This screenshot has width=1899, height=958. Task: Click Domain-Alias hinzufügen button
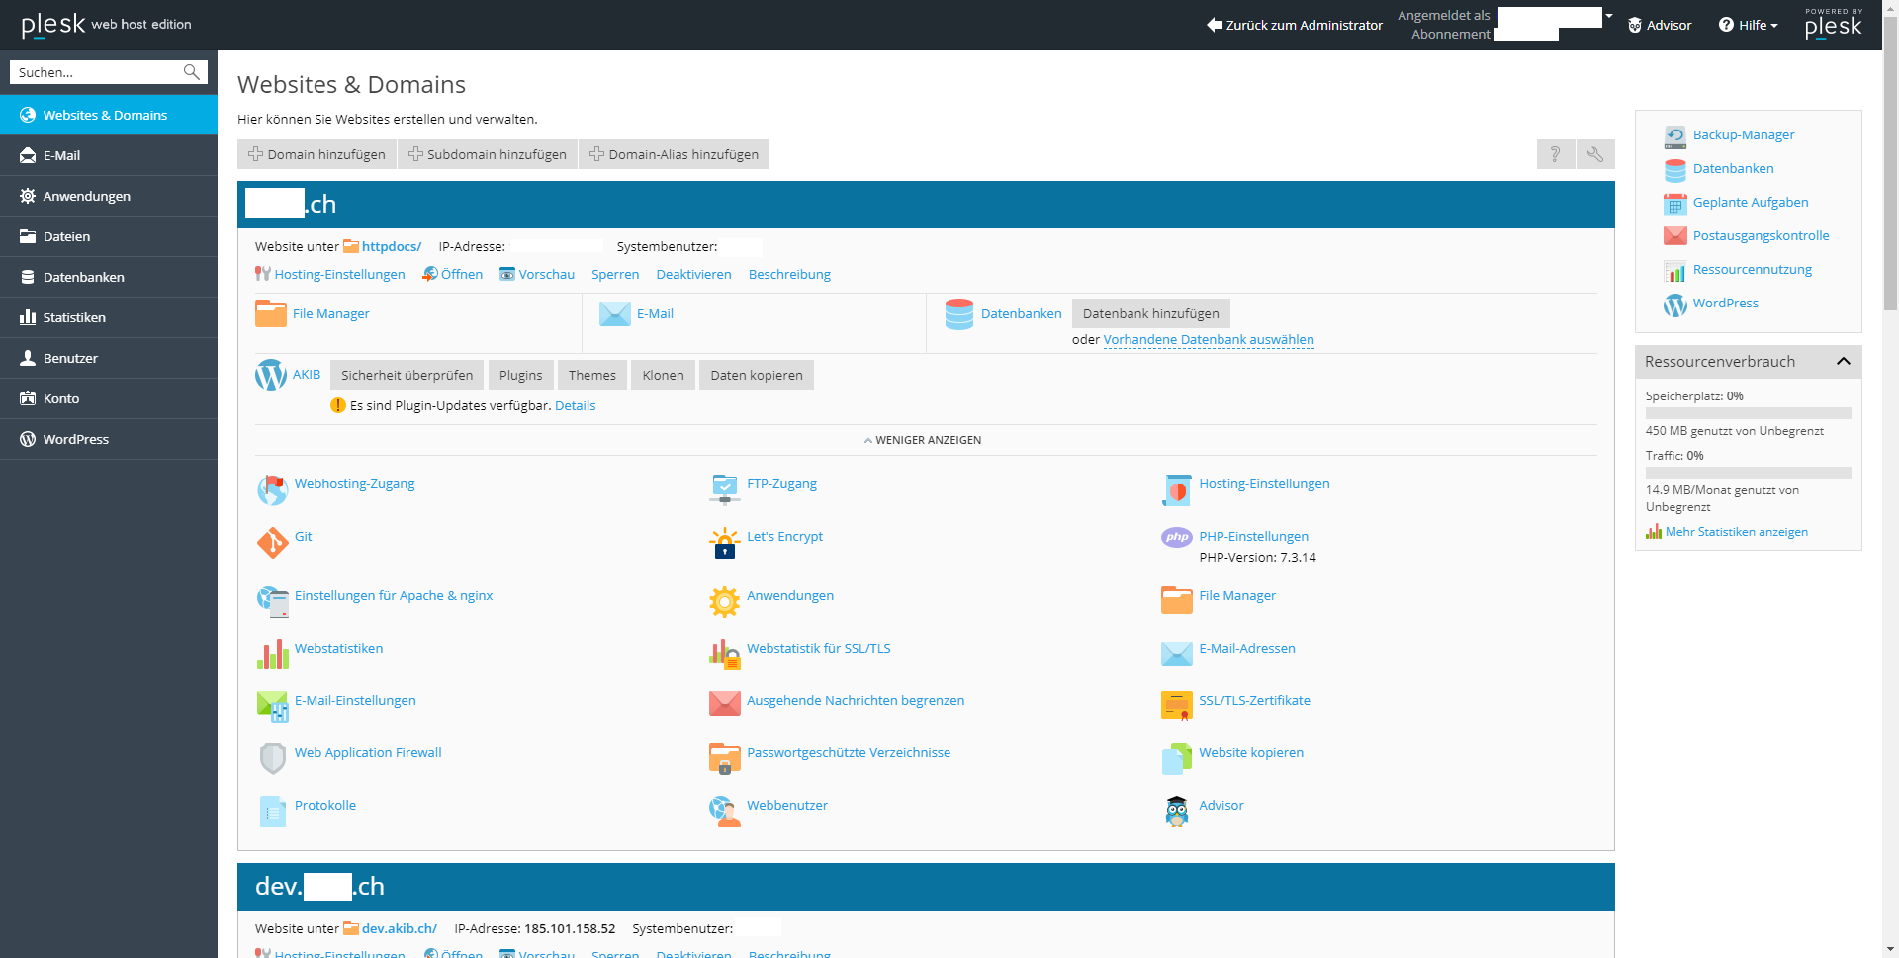coord(674,154)
